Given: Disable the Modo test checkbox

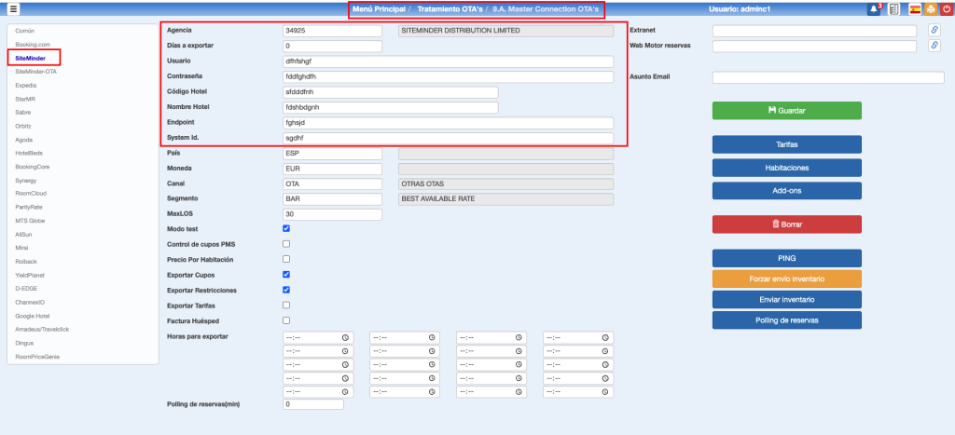Looking at the screenshot, I should (x=286, y=229).
